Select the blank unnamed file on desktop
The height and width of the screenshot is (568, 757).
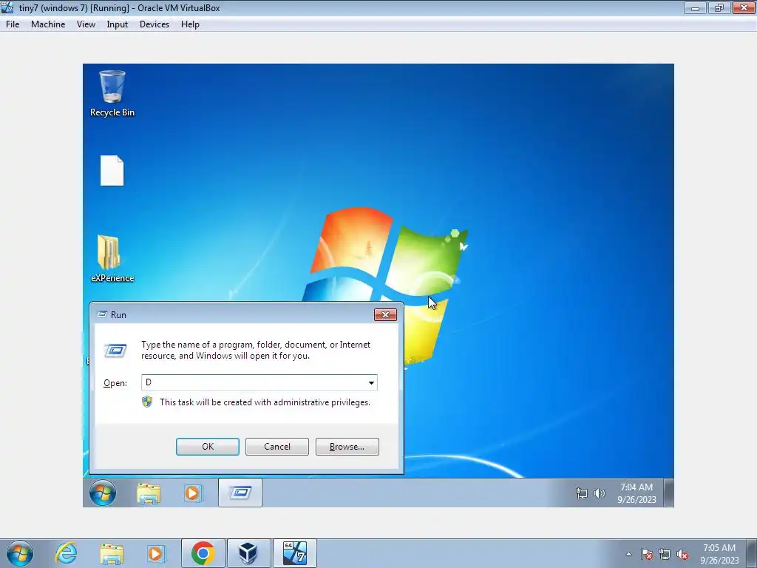pos(112,171)
